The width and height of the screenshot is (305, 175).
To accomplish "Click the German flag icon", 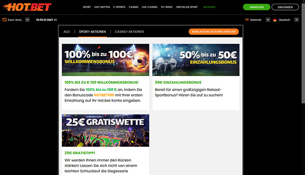I will click(274, 20).
